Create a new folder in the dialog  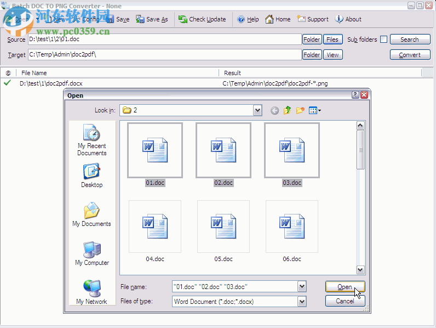[300, 111]
